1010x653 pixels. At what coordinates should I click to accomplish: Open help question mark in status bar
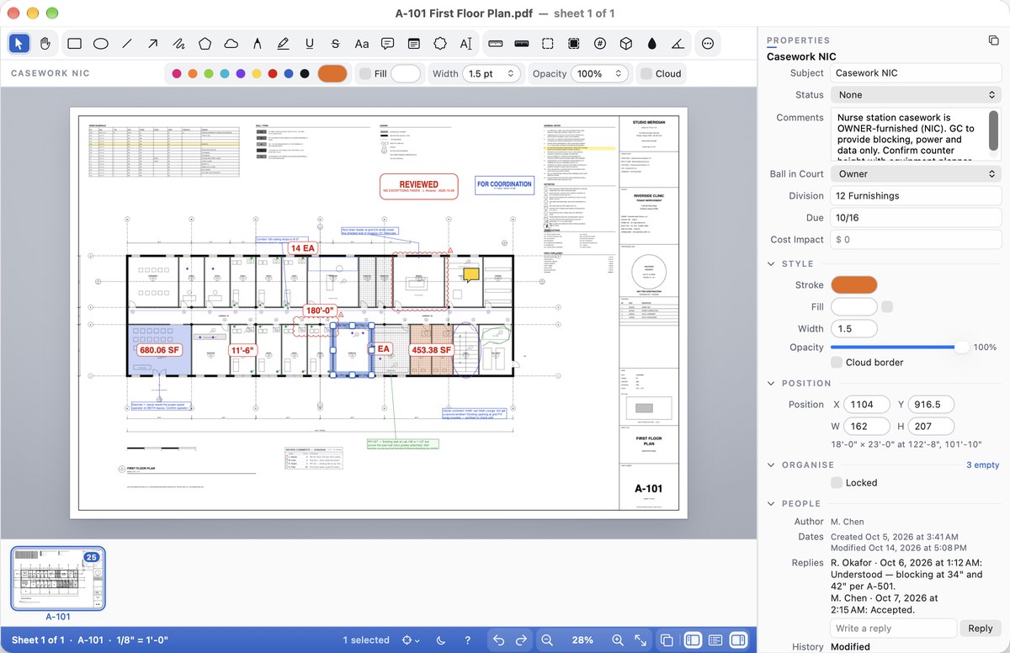click(x=468, y=640)
